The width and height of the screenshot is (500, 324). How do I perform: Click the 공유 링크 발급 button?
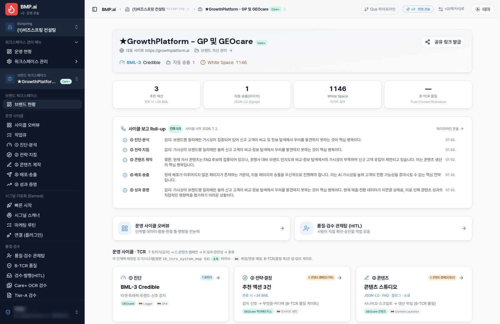click(443, 42)
